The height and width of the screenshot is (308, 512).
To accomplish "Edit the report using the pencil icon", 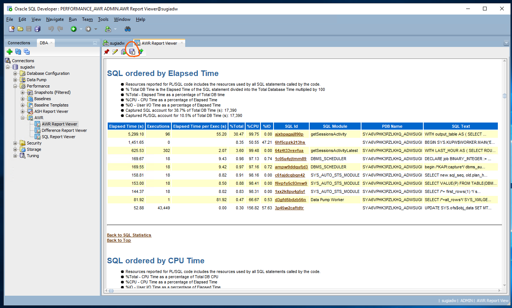I will click(x=115, y=52).
